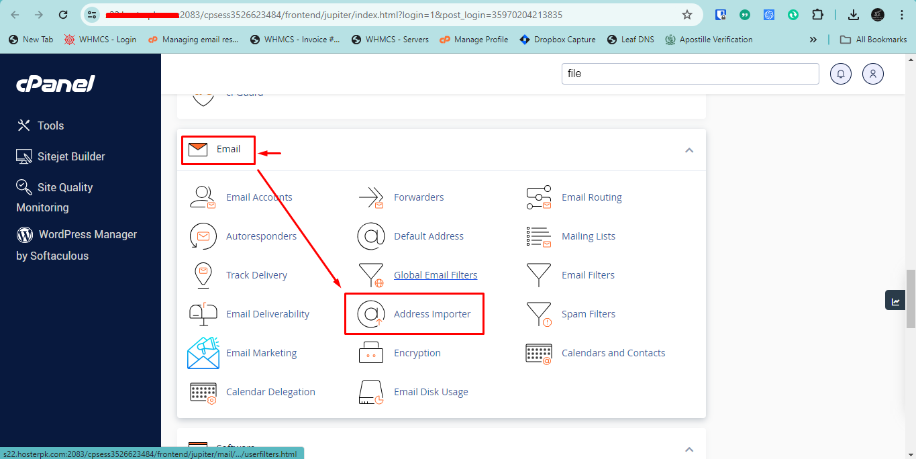Collapse the Software section chevron
The image size is (916, 459).
[689, 448]
